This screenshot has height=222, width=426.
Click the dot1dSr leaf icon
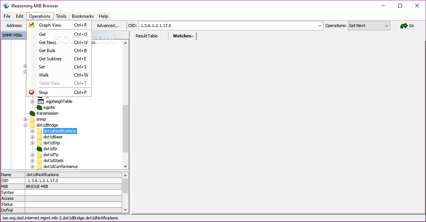point(39,149)
